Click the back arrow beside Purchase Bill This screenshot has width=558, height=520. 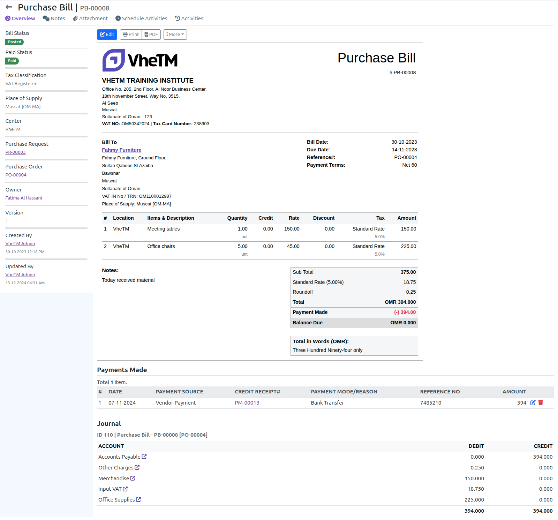[9, 7]
